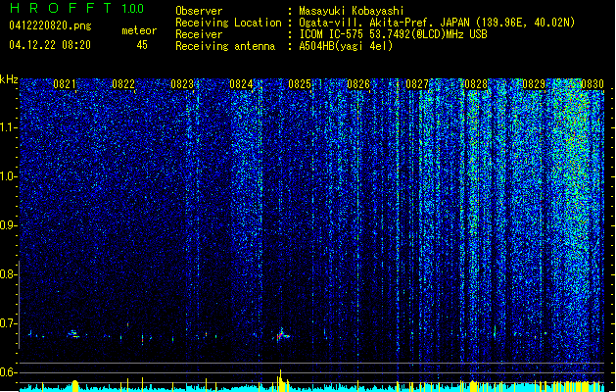Image resolution: width=616 pixels, height=392 pixels.
Task: Click the Ogata-vill. Akita-Pref. JAPAN receiving location text
Action: click(x=437, y=23)
